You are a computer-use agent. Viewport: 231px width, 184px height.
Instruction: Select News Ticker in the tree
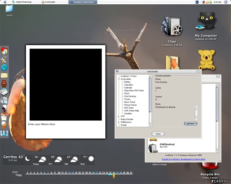point(130,102)
